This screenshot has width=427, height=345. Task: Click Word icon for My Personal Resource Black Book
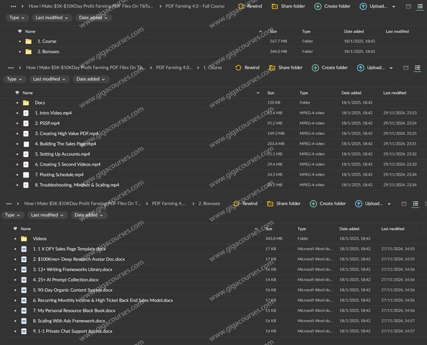click(x=24, y=311)
